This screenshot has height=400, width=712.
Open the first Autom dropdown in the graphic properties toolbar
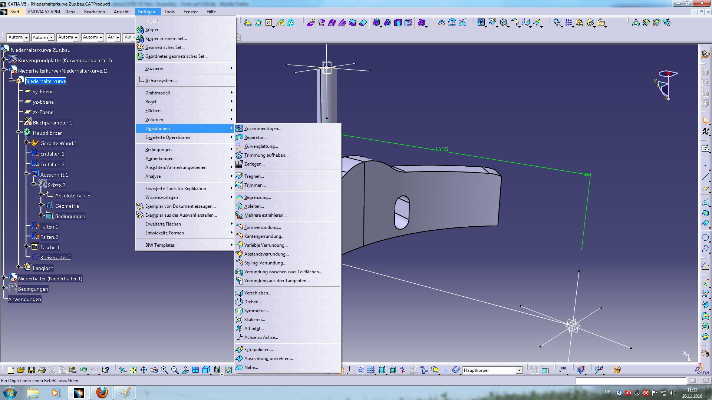pos(26,37)
